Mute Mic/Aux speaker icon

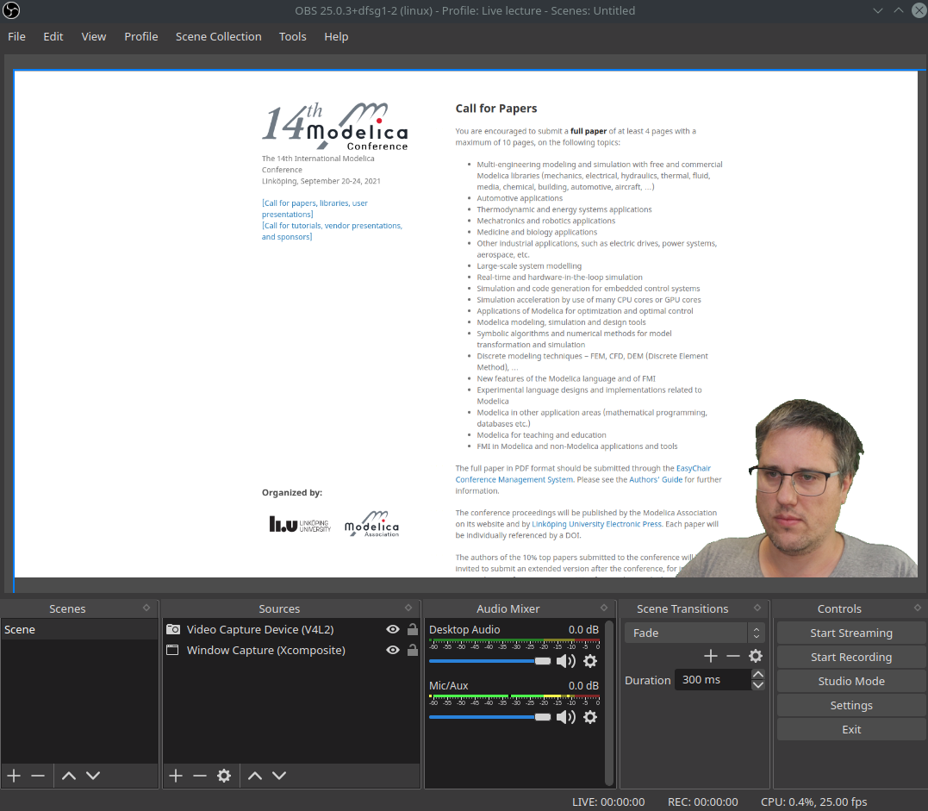(566, 717)
